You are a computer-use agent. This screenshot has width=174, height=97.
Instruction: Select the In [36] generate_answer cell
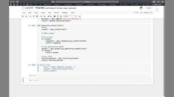(x=94, y=43)
